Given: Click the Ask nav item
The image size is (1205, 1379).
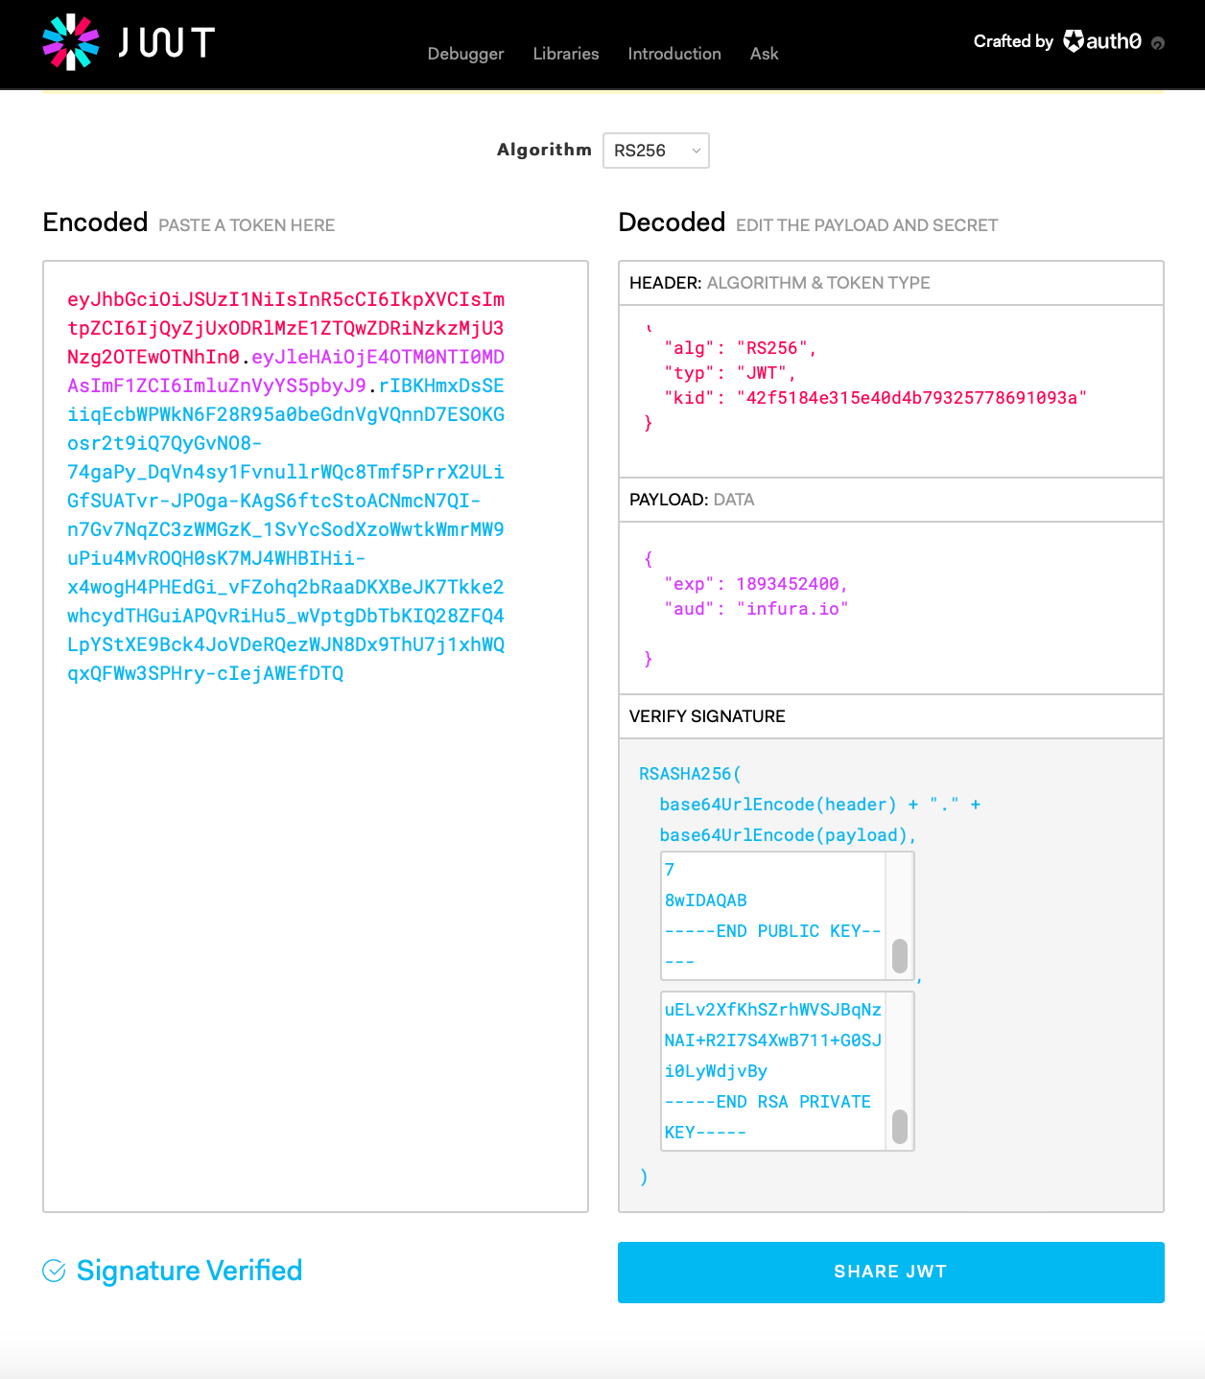Looking at the screenshot, I should [764, 55].
